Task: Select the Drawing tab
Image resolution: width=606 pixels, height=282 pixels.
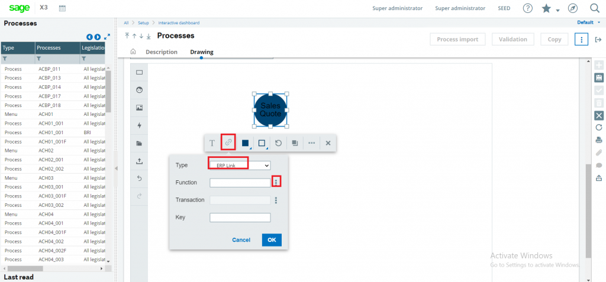Action: (x=201, y=52)
